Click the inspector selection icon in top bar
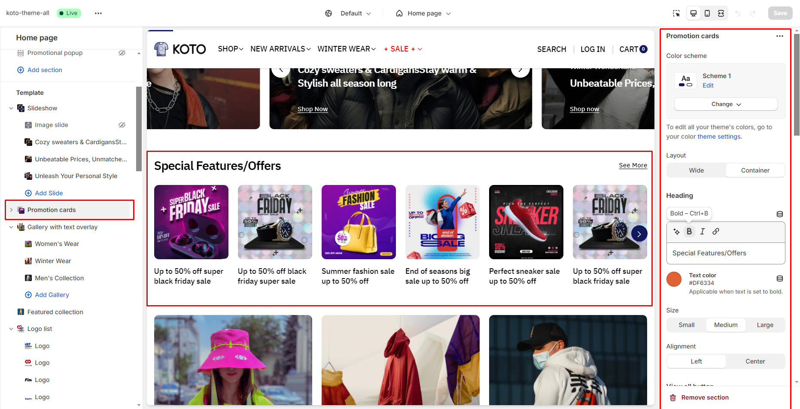Viewport: 800px width, 409px height. pos(676,13)
